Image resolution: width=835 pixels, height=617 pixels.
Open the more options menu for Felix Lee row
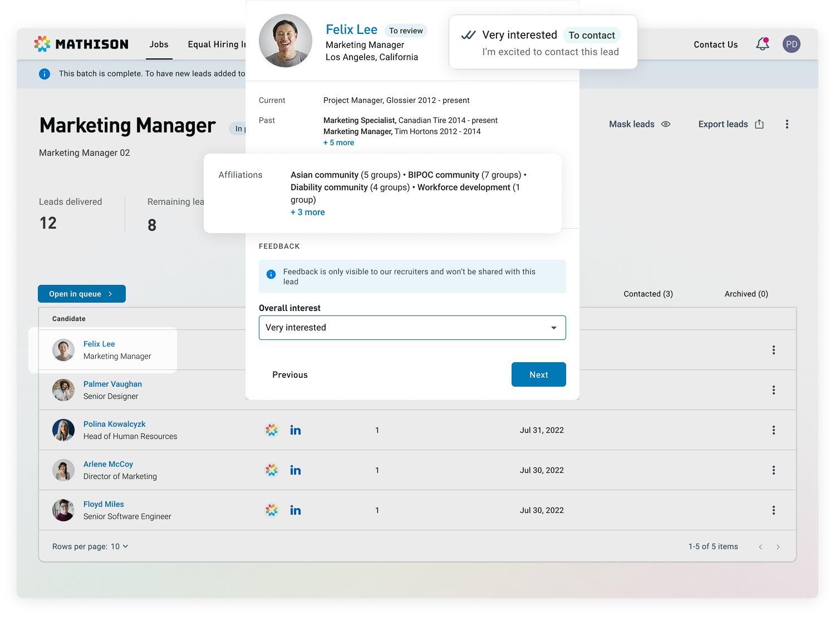[x=773, y=350]
